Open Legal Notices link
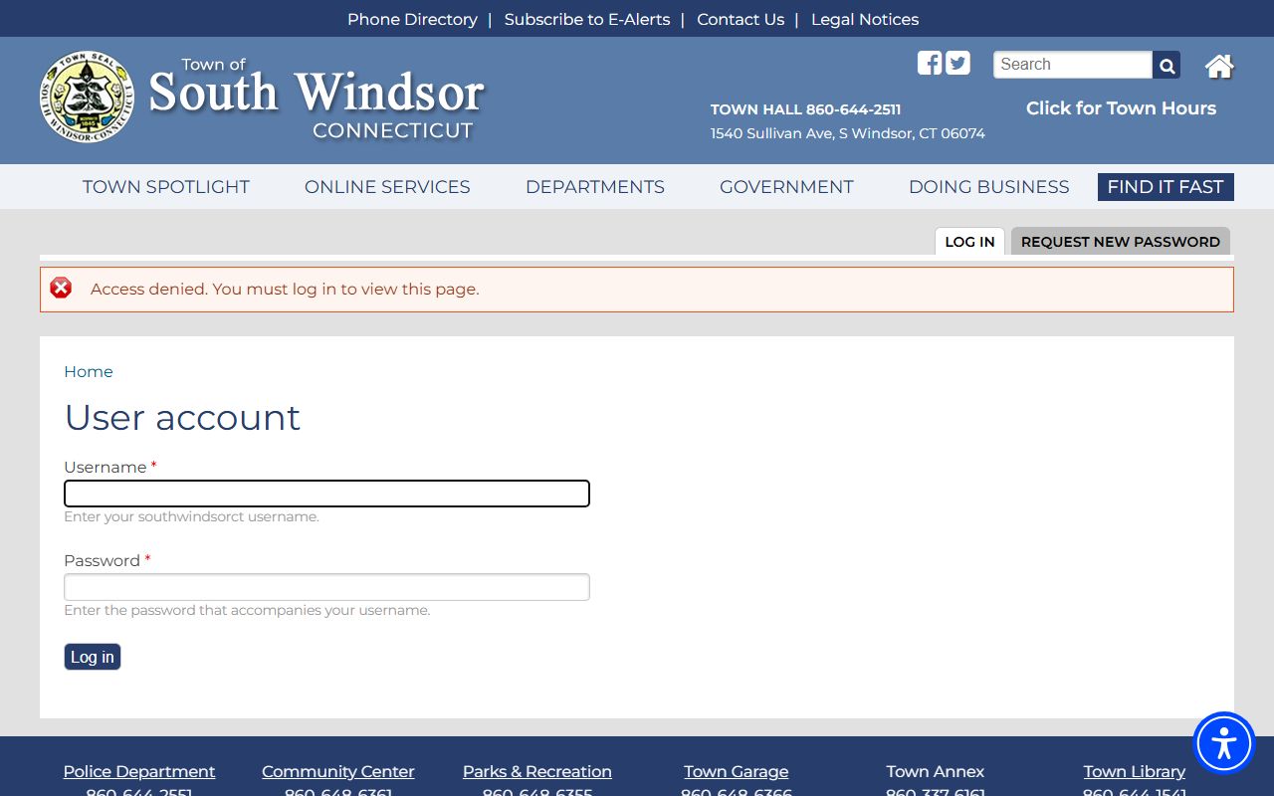Image resolution: width=1274 pixels, height=796 pixels. (x=865, y=19)
